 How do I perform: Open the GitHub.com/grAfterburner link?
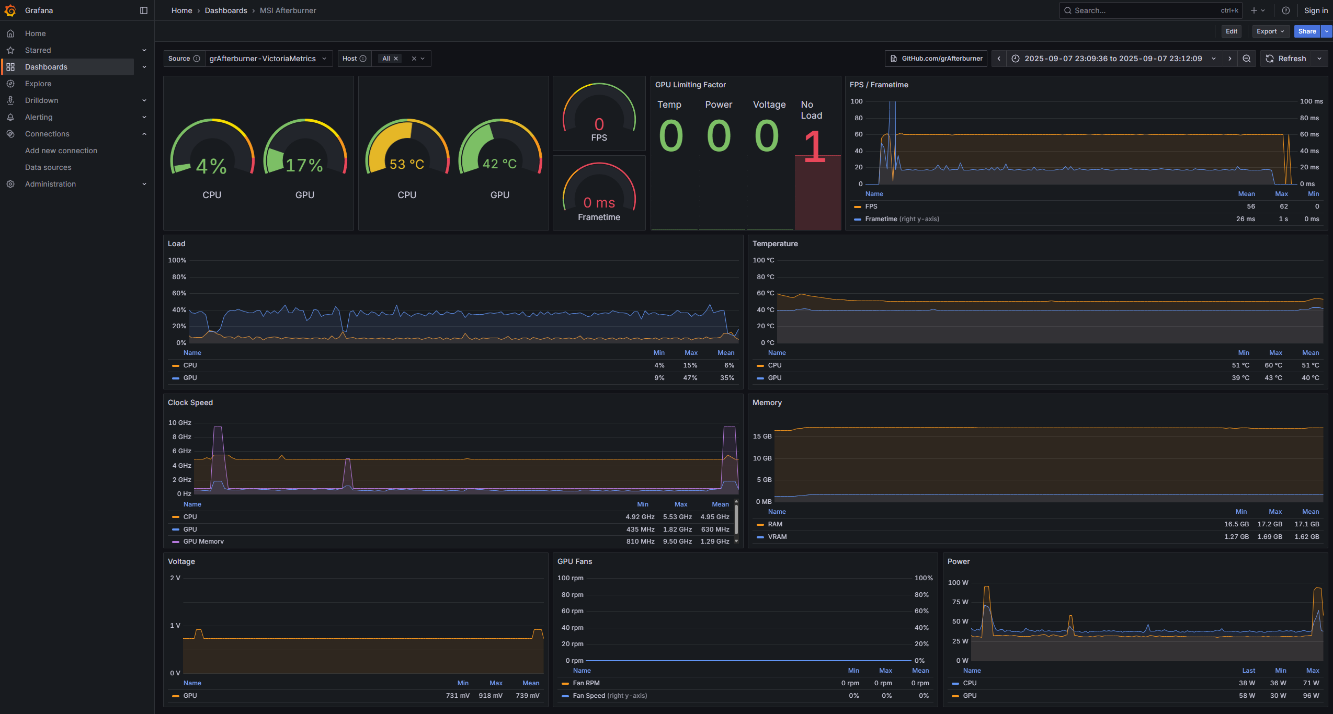[936, 59]
